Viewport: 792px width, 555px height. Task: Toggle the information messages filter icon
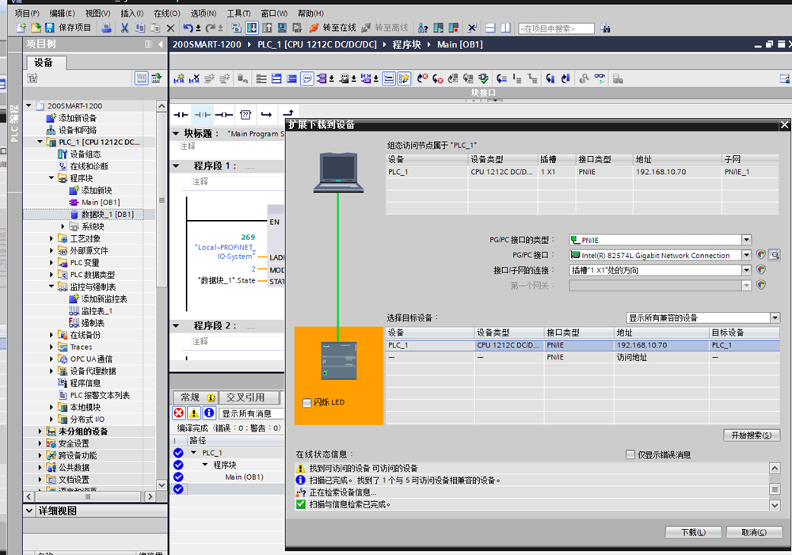click(209, 413)
